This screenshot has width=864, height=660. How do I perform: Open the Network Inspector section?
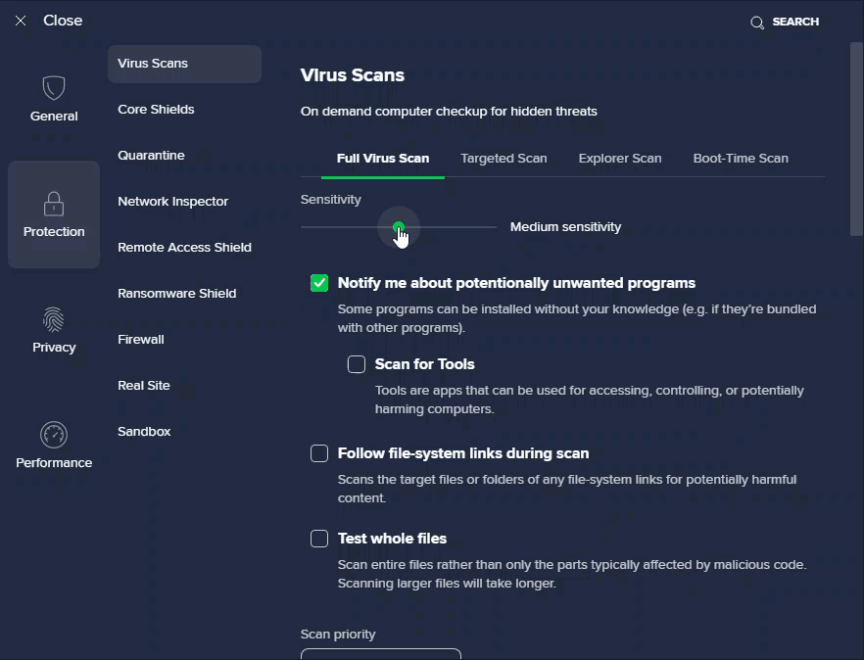coord(172,201)
